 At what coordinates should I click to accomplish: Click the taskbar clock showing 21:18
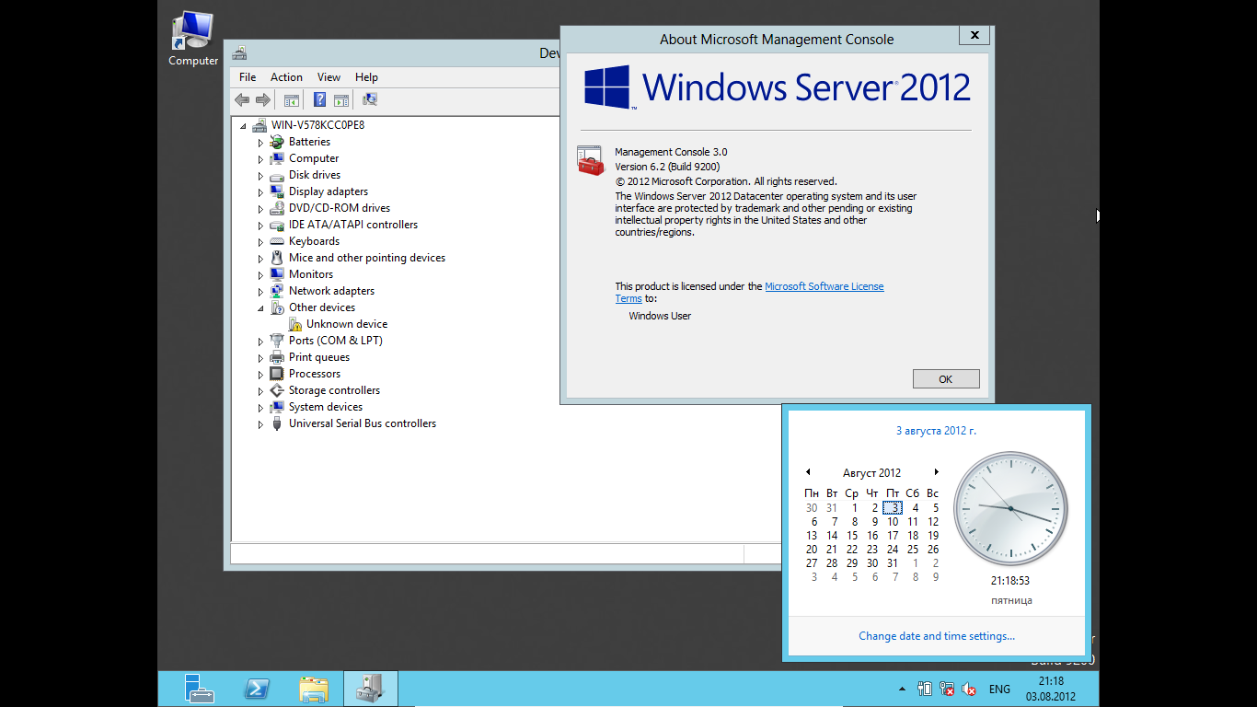(1051, 689)
